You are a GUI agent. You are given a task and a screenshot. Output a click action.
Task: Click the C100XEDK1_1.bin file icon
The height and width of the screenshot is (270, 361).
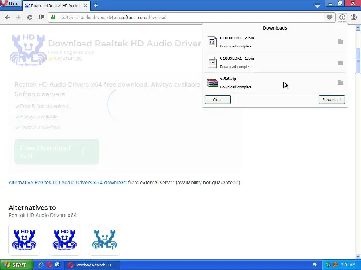[x=212, y=63]
